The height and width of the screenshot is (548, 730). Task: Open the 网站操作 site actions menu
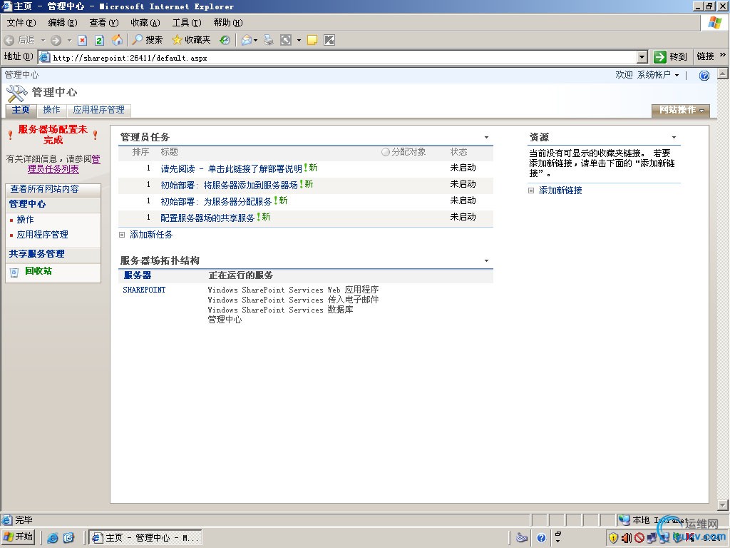(x=681, y=111)
